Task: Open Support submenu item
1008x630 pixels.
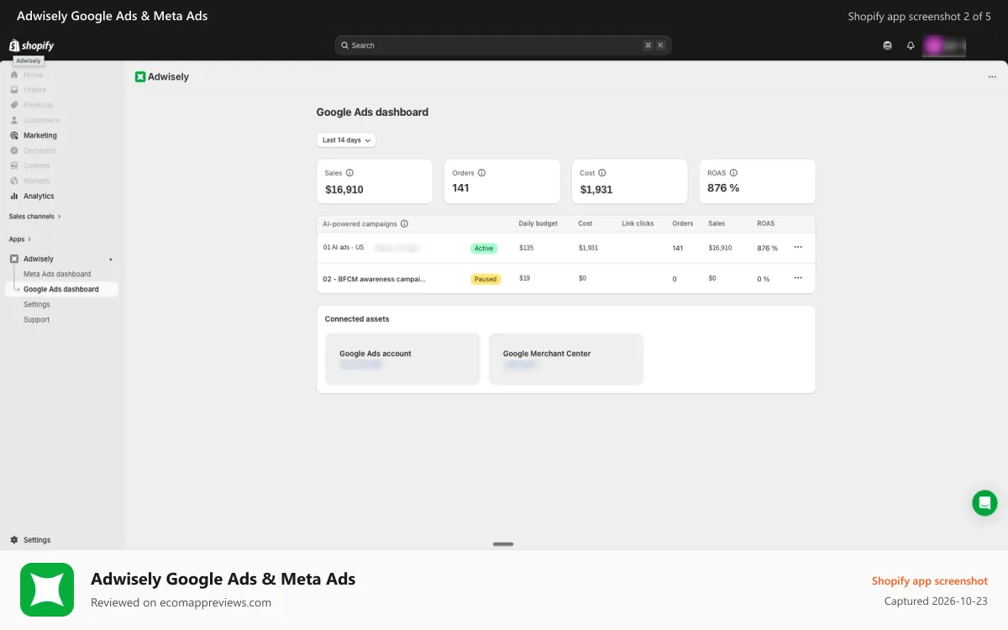Action: pyautogui.click(x=36, y=319)
